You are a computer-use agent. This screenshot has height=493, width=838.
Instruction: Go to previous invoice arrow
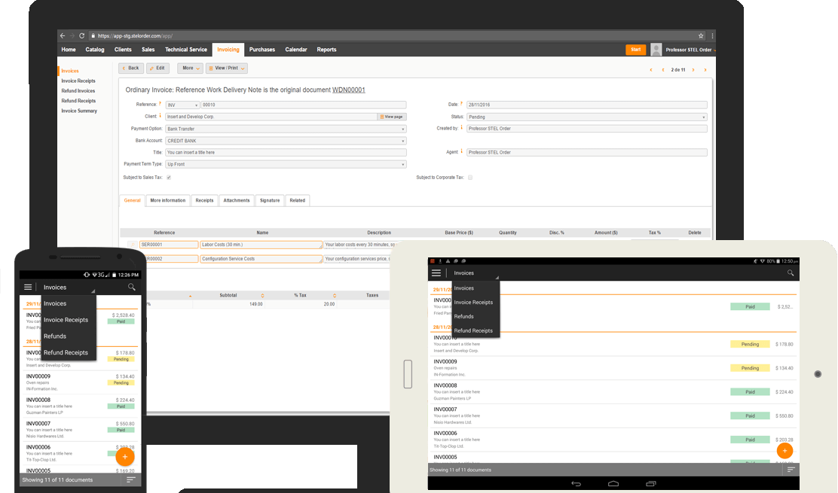[x=663, y=70]
